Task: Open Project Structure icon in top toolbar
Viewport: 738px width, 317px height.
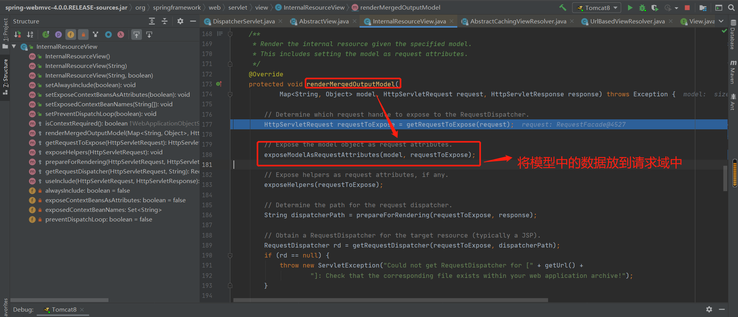Action: [x=703, y=8]
